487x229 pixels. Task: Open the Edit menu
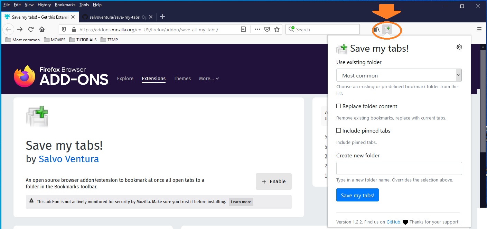[x=17, y=5]
